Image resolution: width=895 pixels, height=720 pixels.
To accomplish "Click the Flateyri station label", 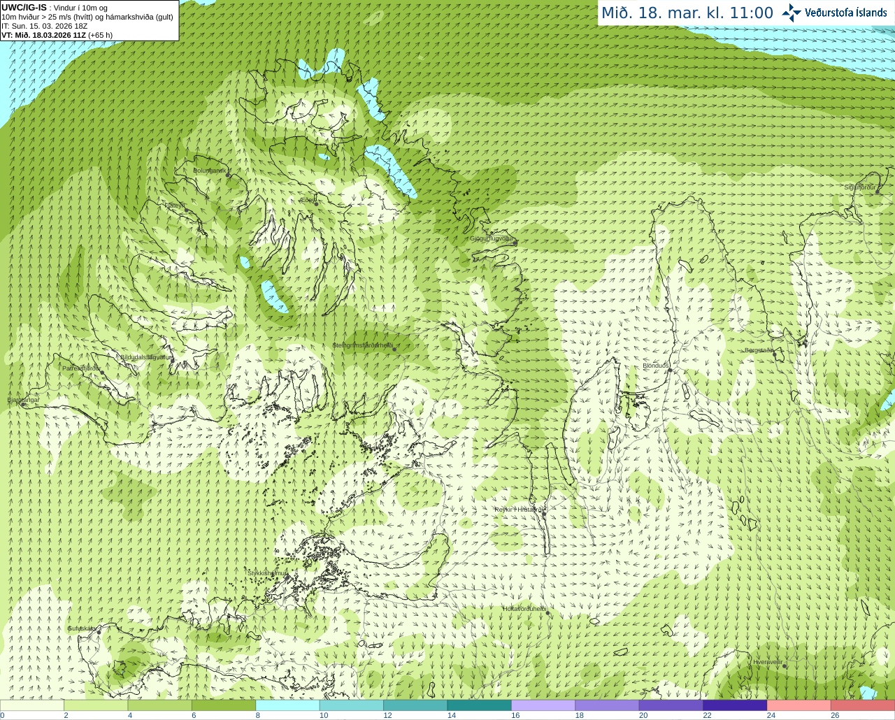I will 175,206.
